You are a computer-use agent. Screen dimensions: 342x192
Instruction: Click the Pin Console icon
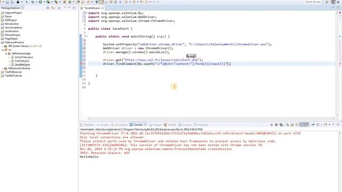(x=313, y=125)
